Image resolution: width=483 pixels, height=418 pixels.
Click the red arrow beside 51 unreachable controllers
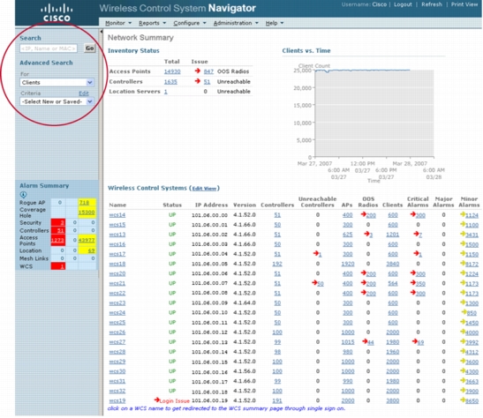tap(198, 81)
